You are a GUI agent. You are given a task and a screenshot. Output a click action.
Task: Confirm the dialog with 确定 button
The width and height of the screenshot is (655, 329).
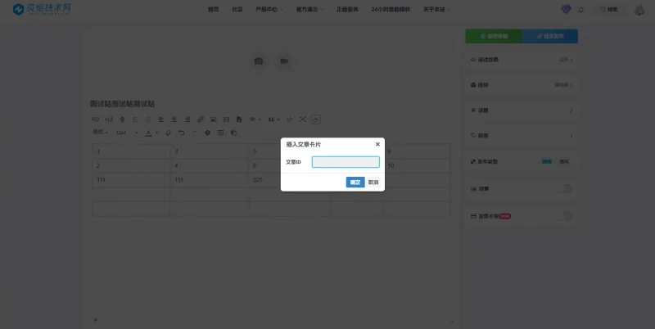pyautogui.click(x=355, y=182)
